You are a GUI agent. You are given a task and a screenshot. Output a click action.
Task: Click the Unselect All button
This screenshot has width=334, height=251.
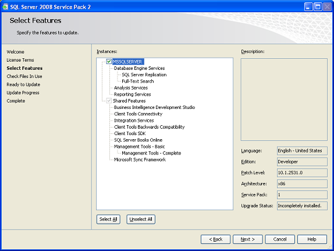[141, 219]
